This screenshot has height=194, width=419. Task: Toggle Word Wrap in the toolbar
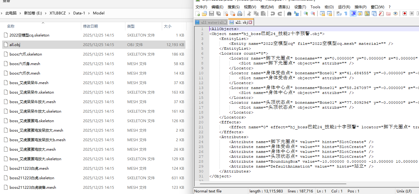coord(339,14)
